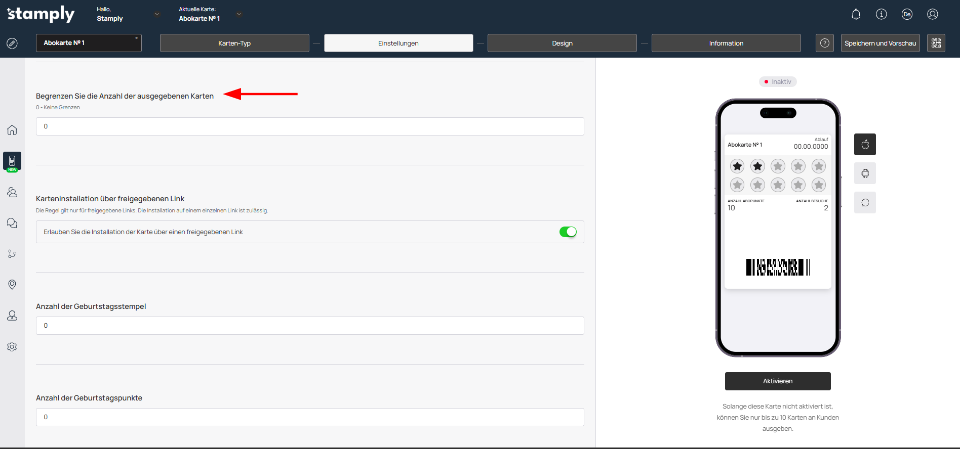Image resolution: width=960 pixels, height=449 pixels.
Task: Show the Apple wallet preview
Action: click(x=865, y=145)
